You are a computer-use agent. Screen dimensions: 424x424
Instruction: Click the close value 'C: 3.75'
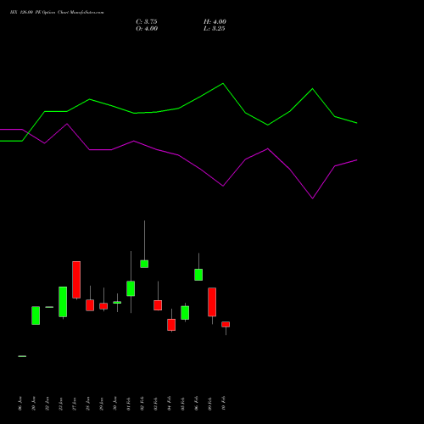pos(147,22)
